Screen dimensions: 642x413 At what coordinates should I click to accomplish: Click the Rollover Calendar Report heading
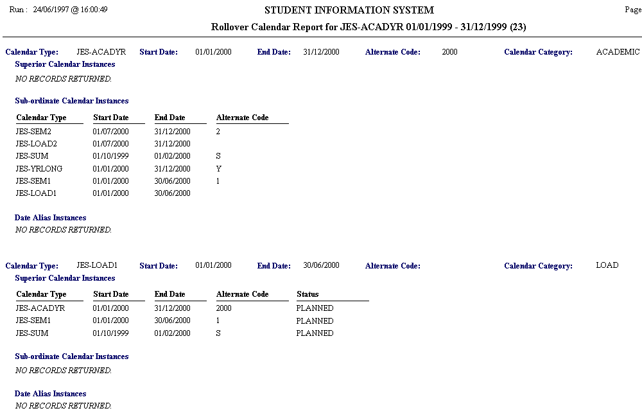[x=369, y=27]
